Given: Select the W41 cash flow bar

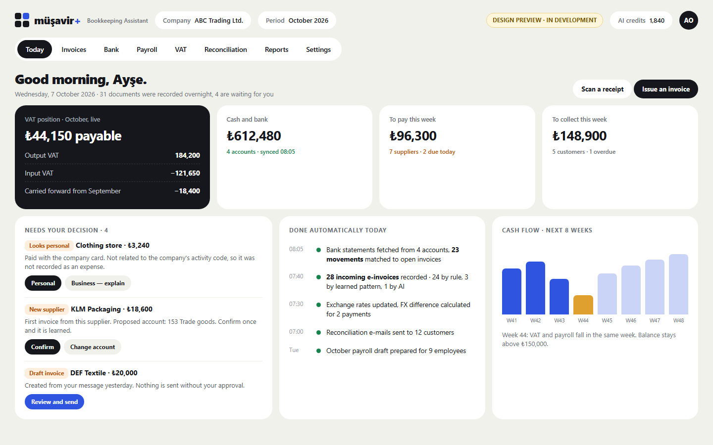Looking at the screenshot, I should (x=511, y=291).
